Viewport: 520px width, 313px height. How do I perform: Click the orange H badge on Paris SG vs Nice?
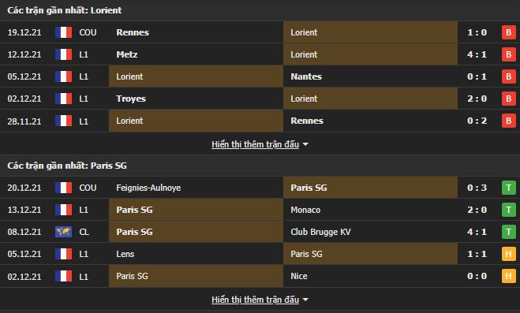pyautogui.click(x=508, y=276)
